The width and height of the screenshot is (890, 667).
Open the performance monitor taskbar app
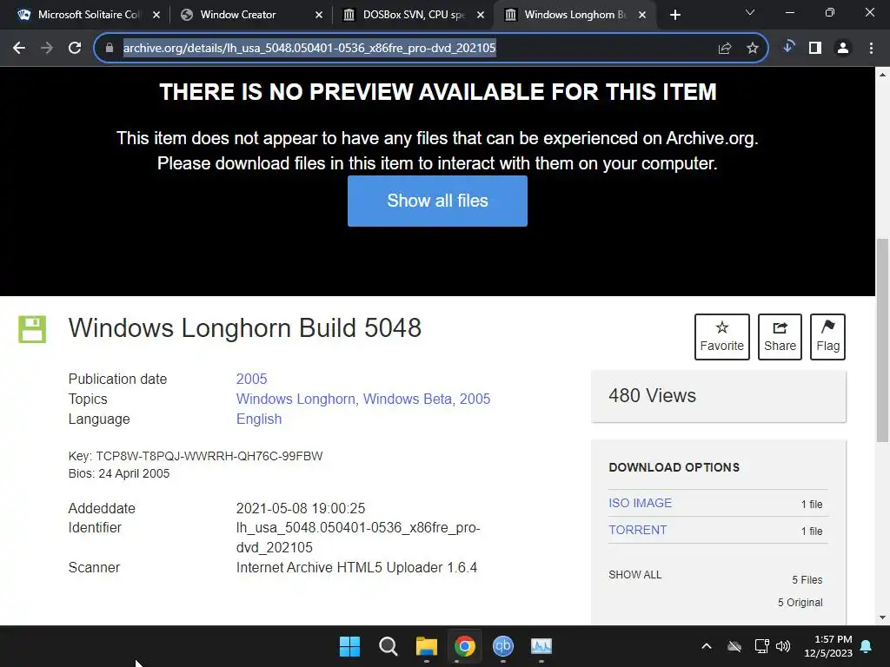click(541, 646)
